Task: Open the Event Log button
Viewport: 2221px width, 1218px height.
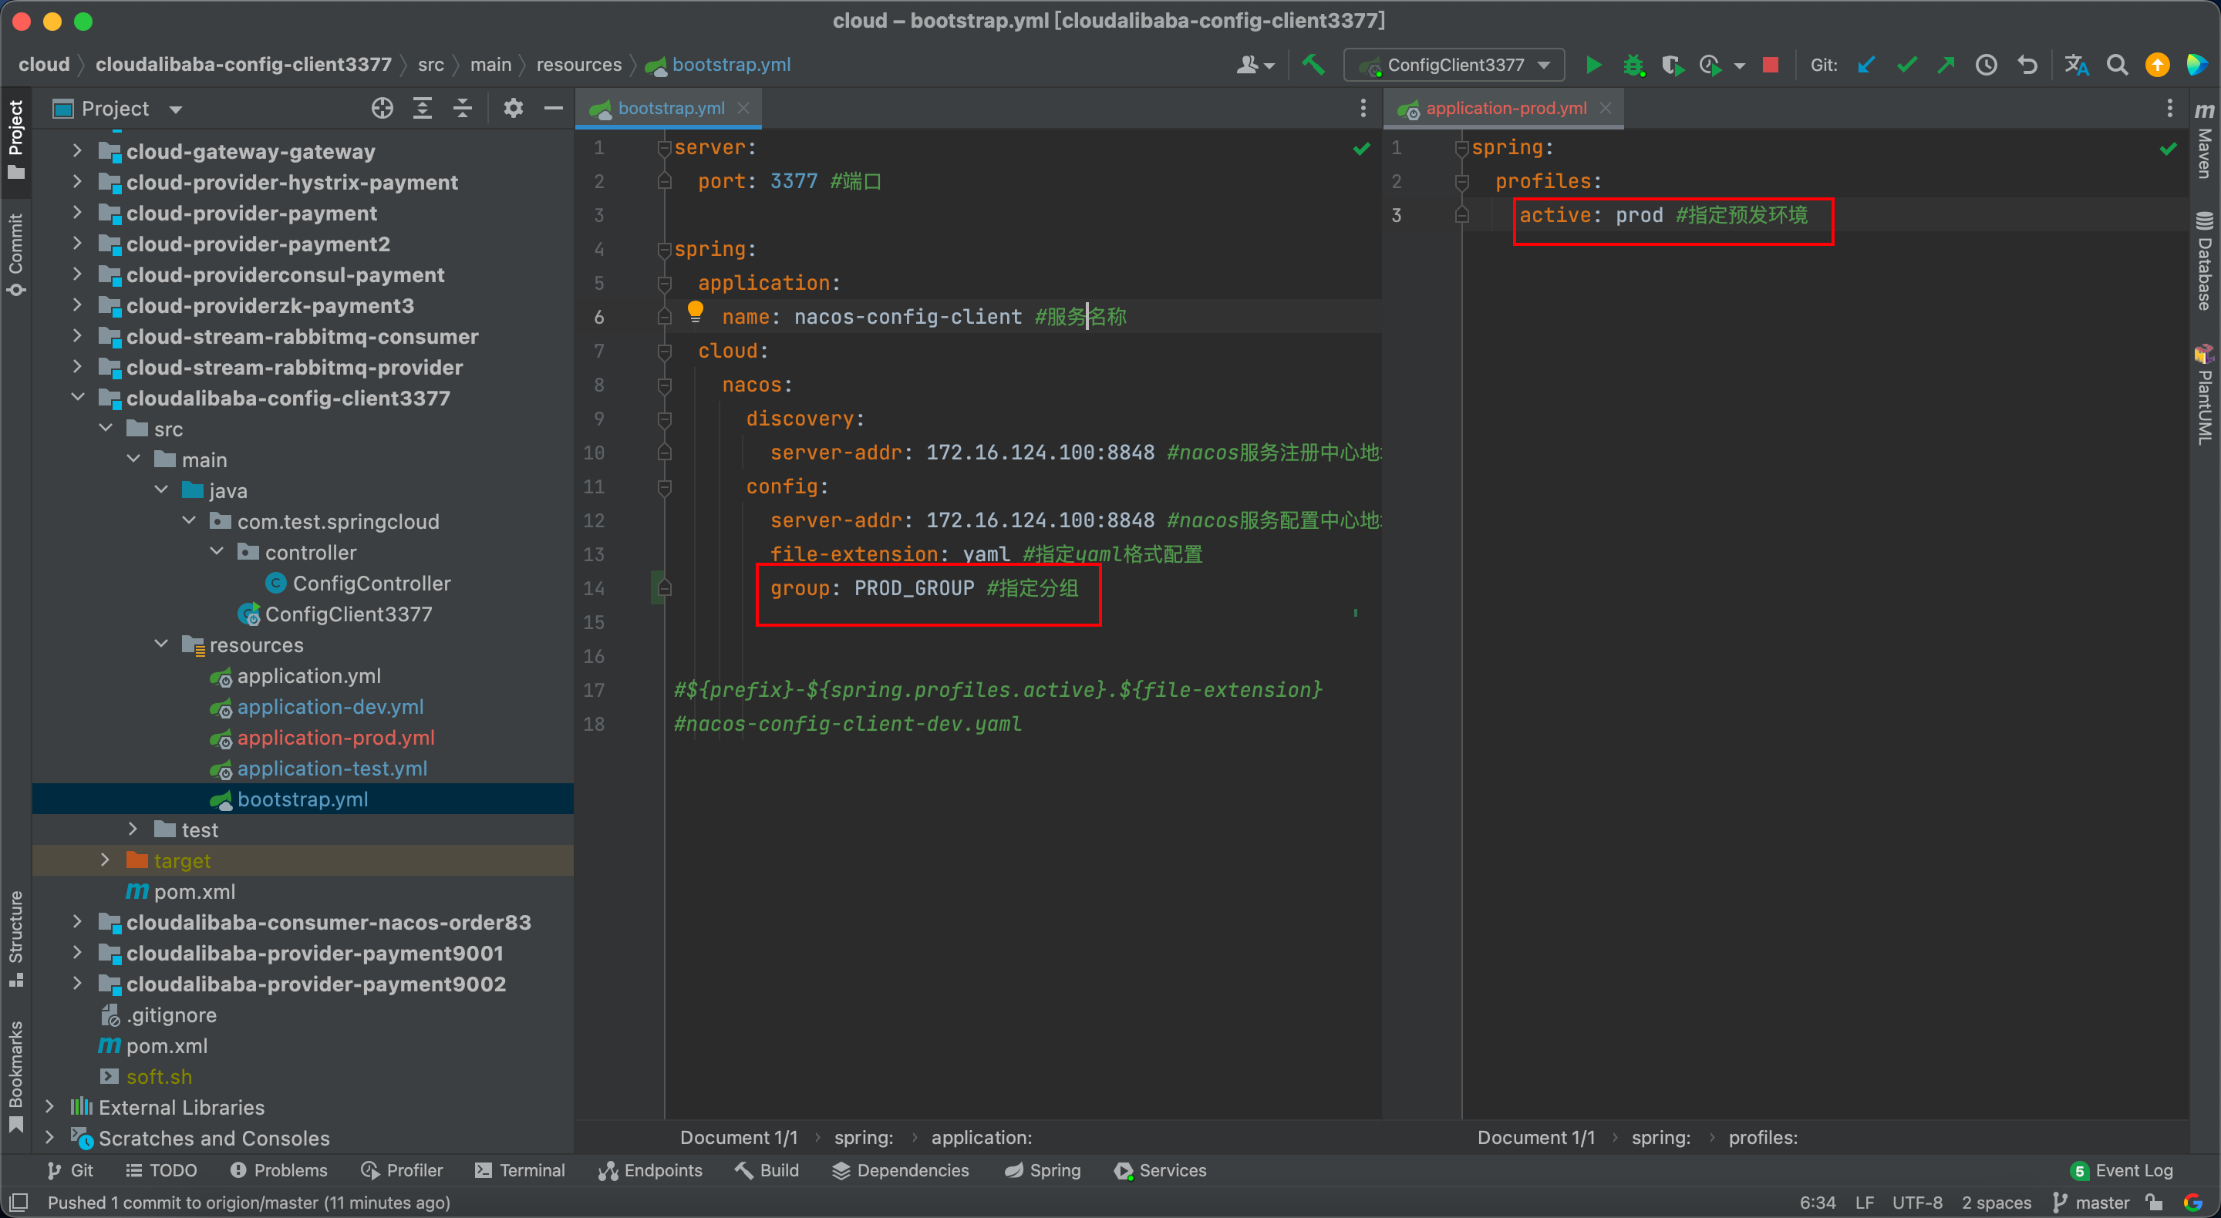Action: pos(2122,1169)
